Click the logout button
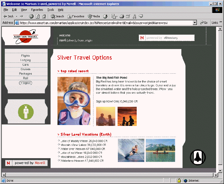Screen dimensions: 224x184 26,83
